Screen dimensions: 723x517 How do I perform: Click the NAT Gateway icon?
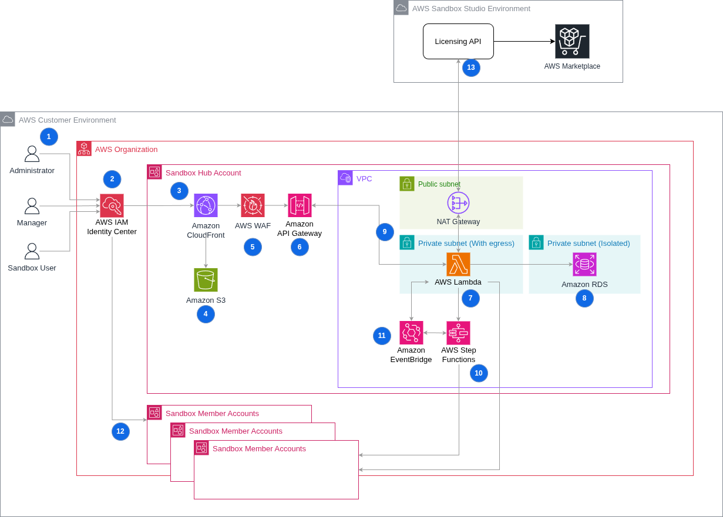[458, 202]
